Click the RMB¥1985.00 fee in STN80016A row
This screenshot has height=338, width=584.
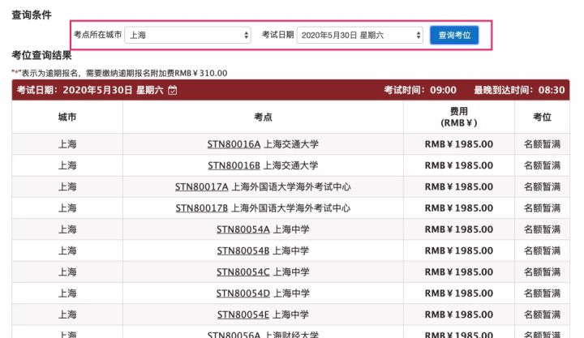tap(459, 144)
